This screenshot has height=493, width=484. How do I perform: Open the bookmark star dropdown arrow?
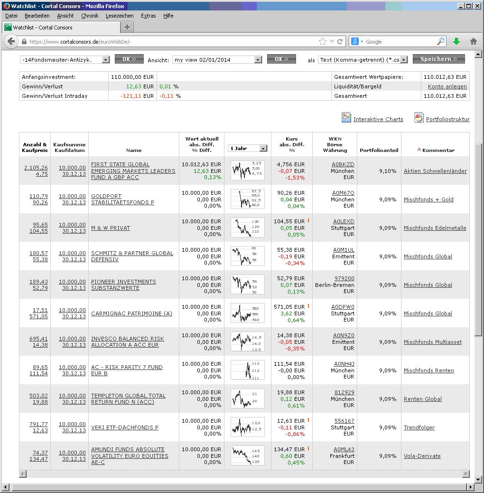pos(332,41)
